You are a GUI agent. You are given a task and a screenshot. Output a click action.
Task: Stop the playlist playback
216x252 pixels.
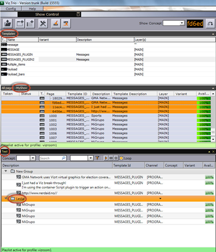pos(116,158)
